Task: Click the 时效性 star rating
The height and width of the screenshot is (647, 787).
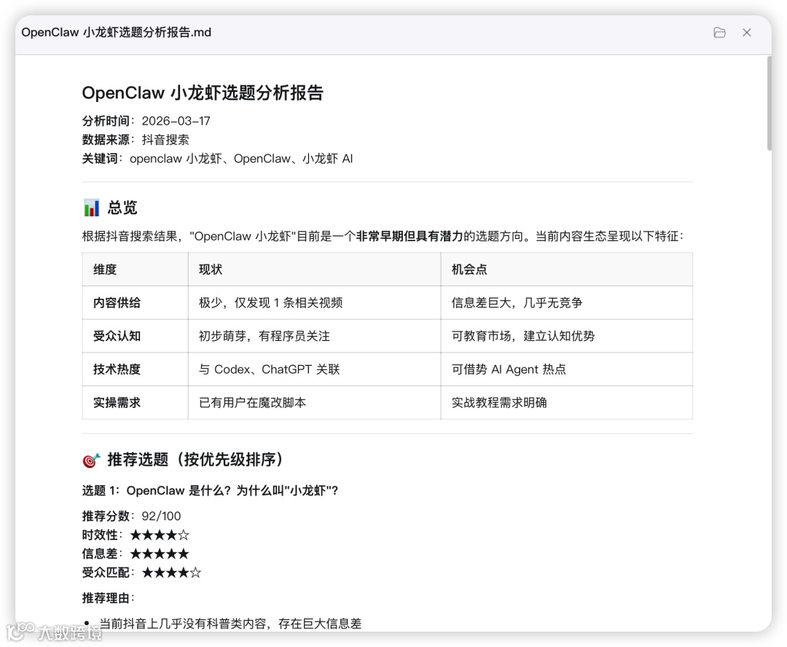Action: click(160, 535)
